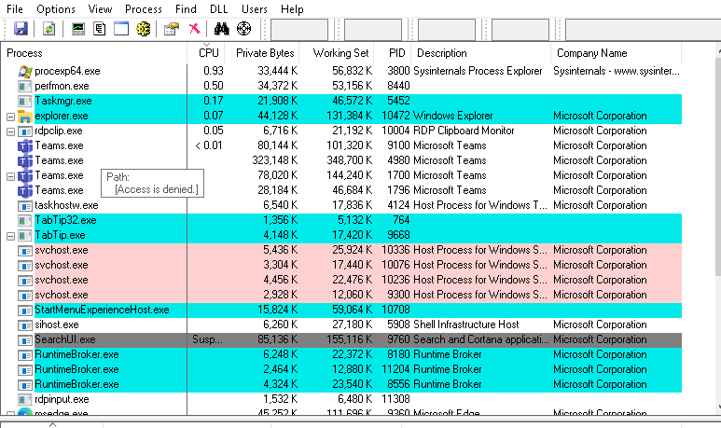Screen dimensions: 721x428
Task: Click the StartMenuExperienceHost.exe process icon
Action: click(x=25, y=310)
